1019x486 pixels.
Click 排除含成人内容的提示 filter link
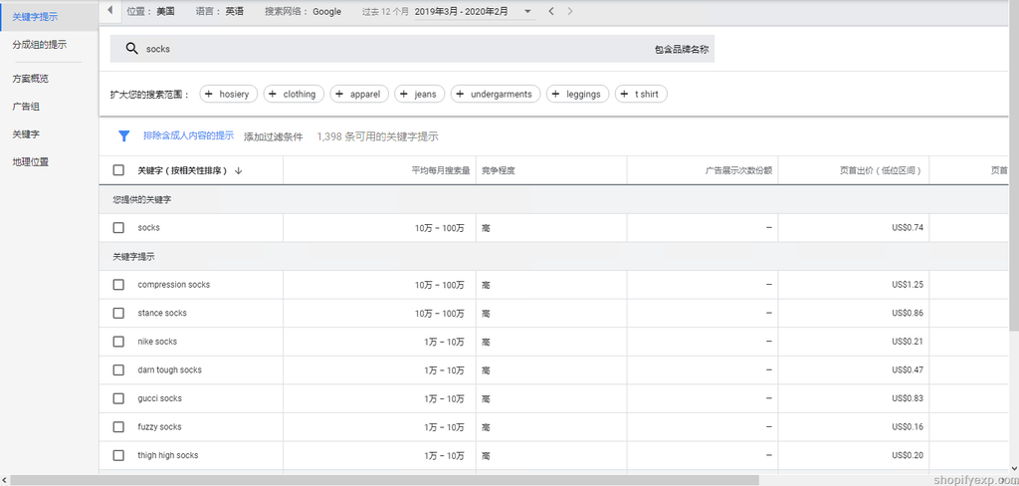click(x=188, y=135)
